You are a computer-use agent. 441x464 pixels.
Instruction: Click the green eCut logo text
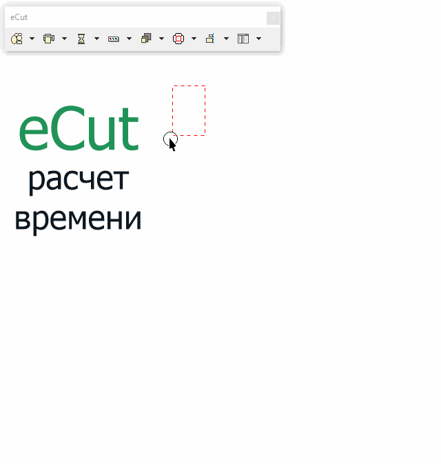[79, 128]
